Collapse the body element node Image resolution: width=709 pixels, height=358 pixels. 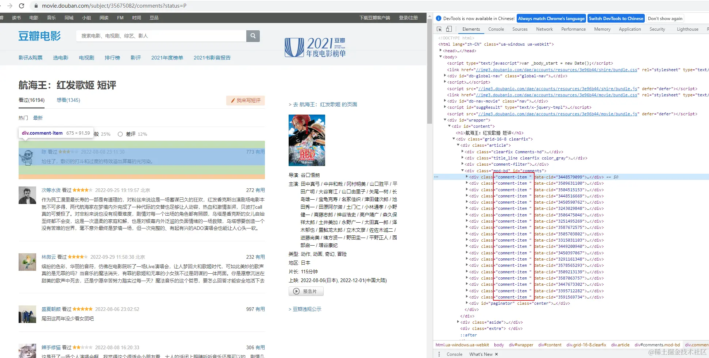coord(441,57)
